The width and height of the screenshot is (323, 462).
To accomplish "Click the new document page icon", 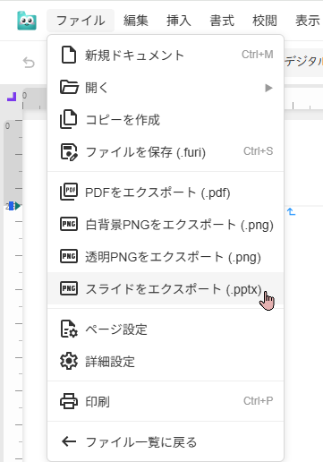I will (x=69, y=55).
